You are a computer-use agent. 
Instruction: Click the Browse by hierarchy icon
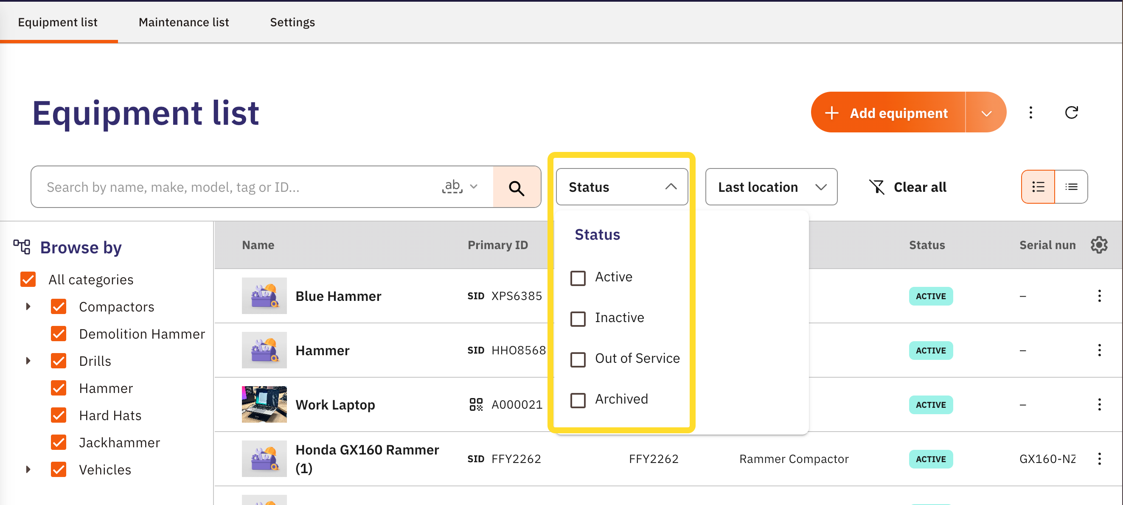coord(22,247)
